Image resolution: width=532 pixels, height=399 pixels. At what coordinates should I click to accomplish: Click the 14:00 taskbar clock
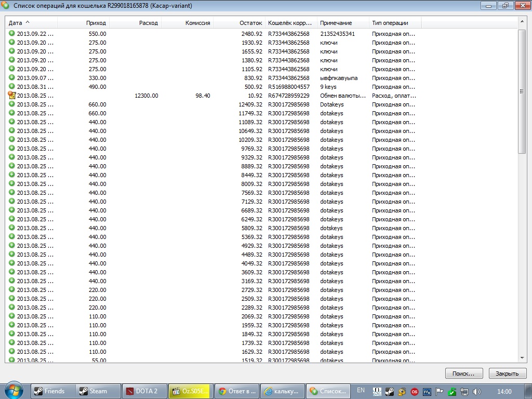504,391
